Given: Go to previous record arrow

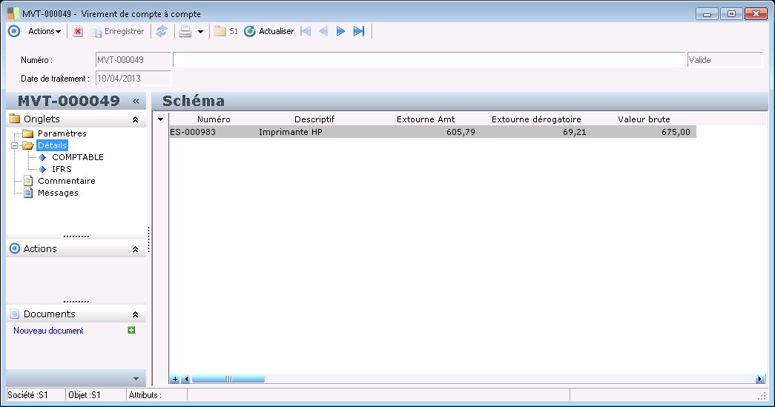Looking at the screenshot, I should [323, 31].
